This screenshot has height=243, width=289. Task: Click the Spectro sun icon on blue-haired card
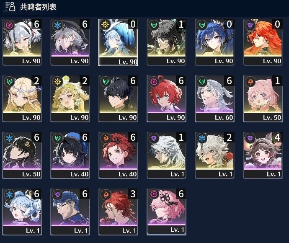(x=106, y=25)
